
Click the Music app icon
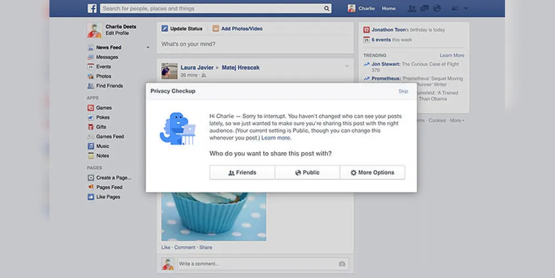click(91, 146)
